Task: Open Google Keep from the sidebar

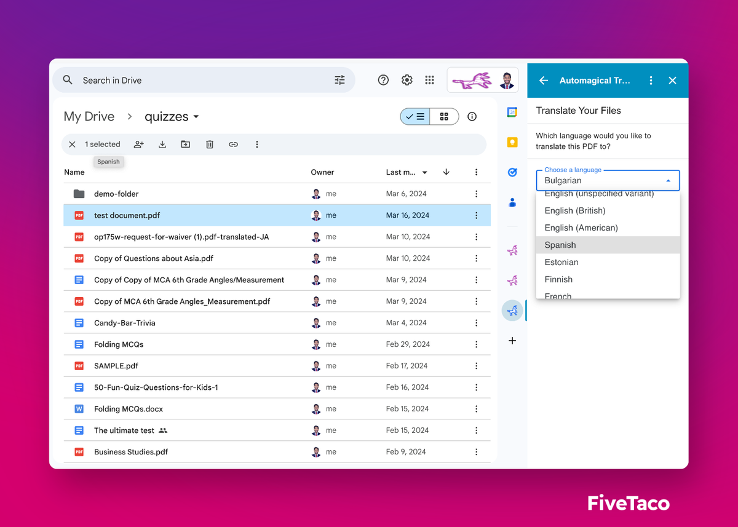Action: [x=512, y=142]
